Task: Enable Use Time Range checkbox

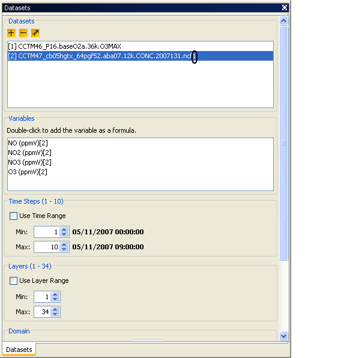Action: 13,216
